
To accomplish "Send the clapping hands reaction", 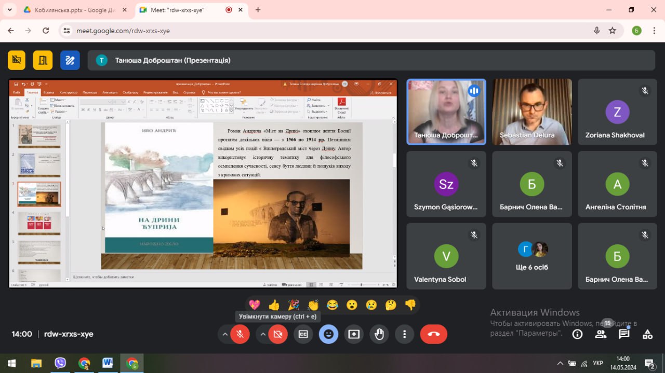I will coord(313,305).
